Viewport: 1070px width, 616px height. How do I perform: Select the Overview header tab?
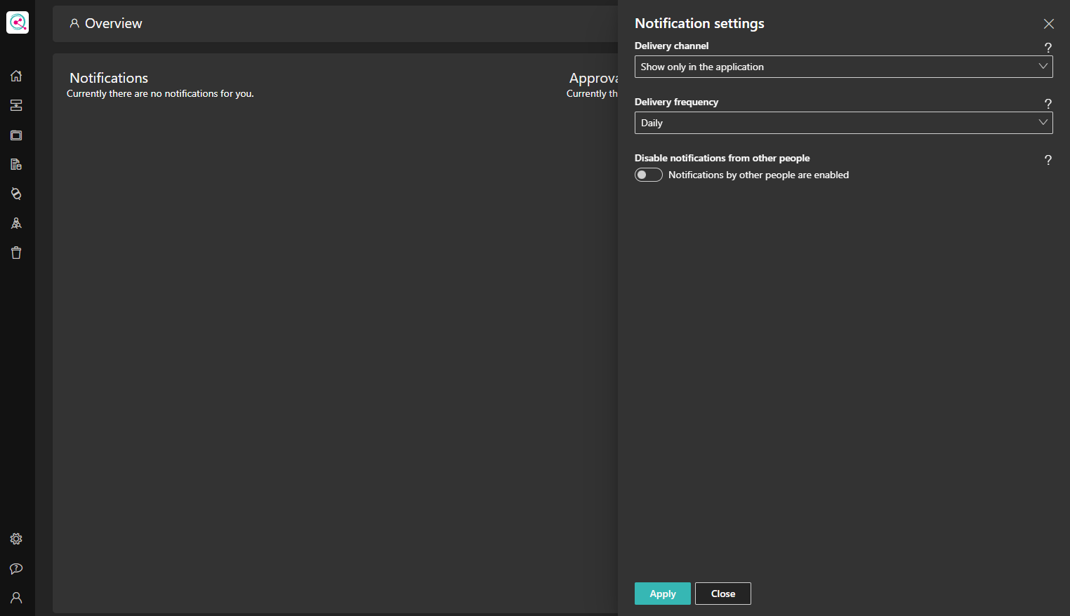(106, 23)
